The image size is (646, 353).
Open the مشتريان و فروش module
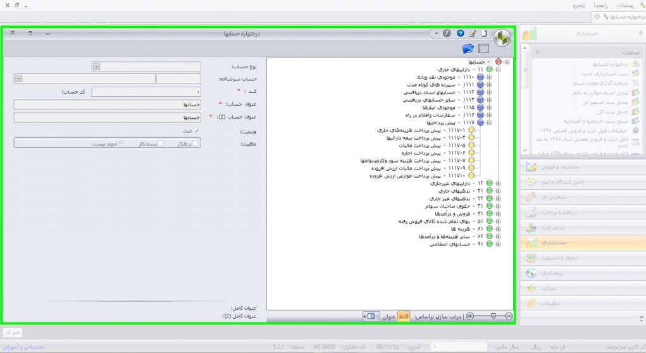tap(583, 167)
